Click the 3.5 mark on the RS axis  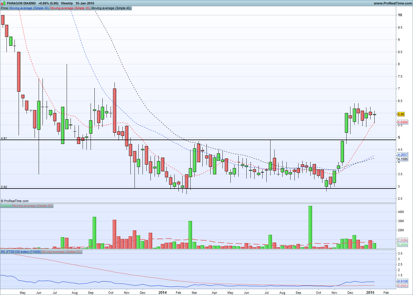click(400, 253)
